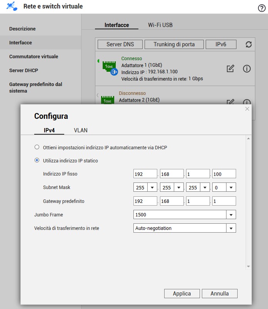Show info for Adattatore 1
The width and height of the screenshot is (268, 309).
247,69
